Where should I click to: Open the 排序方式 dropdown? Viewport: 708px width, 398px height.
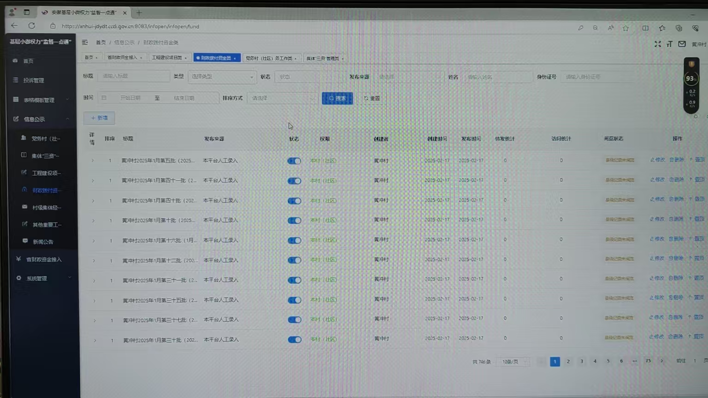(x=282, y=98)
